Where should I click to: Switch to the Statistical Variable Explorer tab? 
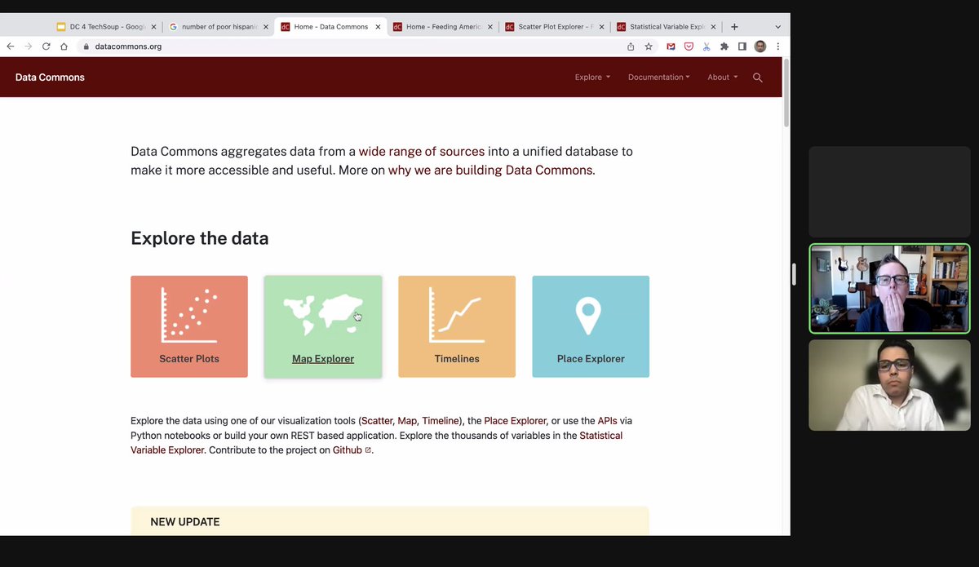(665, 27)
